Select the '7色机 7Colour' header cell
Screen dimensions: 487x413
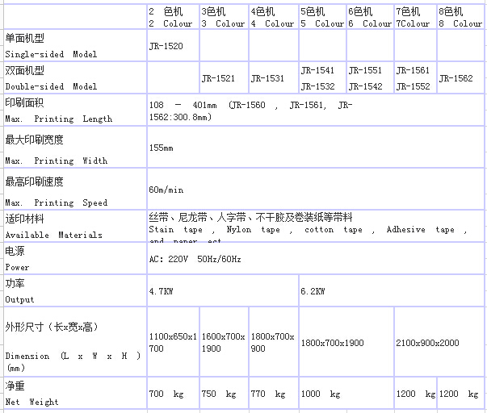[x=416, y=17]
